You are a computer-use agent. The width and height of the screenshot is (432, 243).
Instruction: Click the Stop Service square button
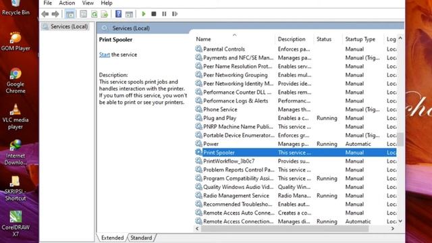(x=154, y=13)
